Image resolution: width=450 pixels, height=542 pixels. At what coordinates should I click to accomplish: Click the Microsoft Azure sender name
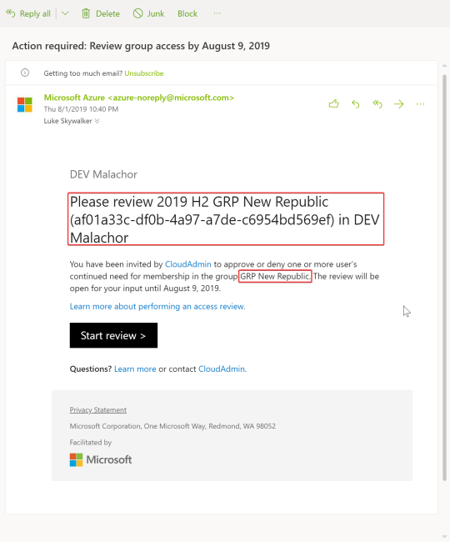point(74,98)
